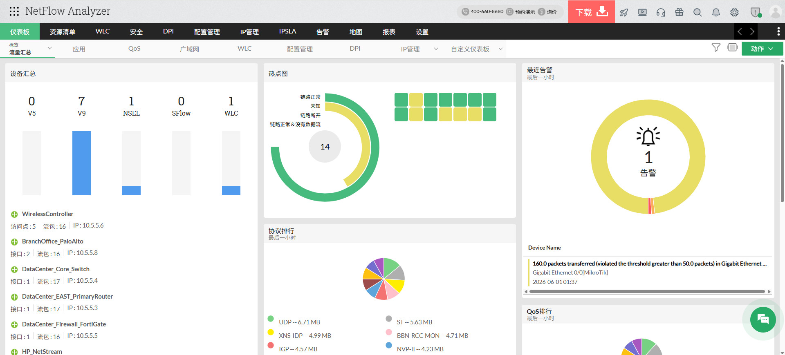
Task: Click the red 下载 download button
Action: [x=592, y=12]
